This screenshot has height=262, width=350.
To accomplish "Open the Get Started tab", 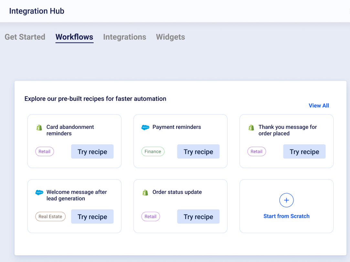I will click(x=25, y=37).
